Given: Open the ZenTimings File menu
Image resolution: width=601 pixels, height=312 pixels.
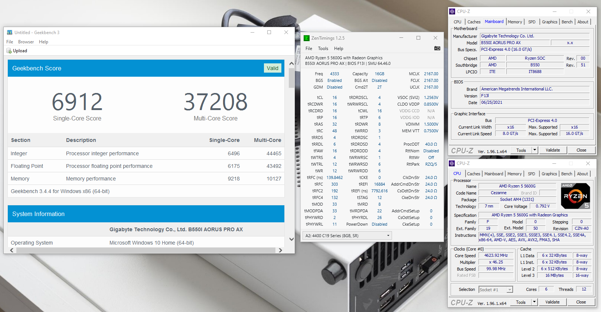Looking at the screenshot, I should tap(309, 49).
